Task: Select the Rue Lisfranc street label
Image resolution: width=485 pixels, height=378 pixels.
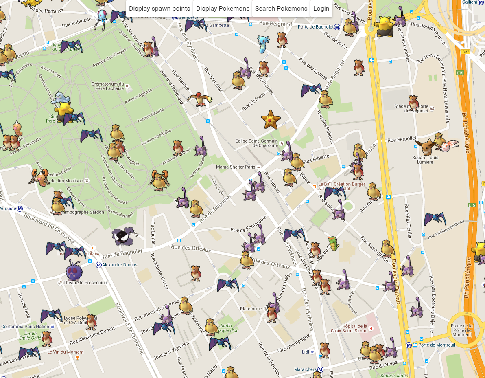Action: coord(253,101)
